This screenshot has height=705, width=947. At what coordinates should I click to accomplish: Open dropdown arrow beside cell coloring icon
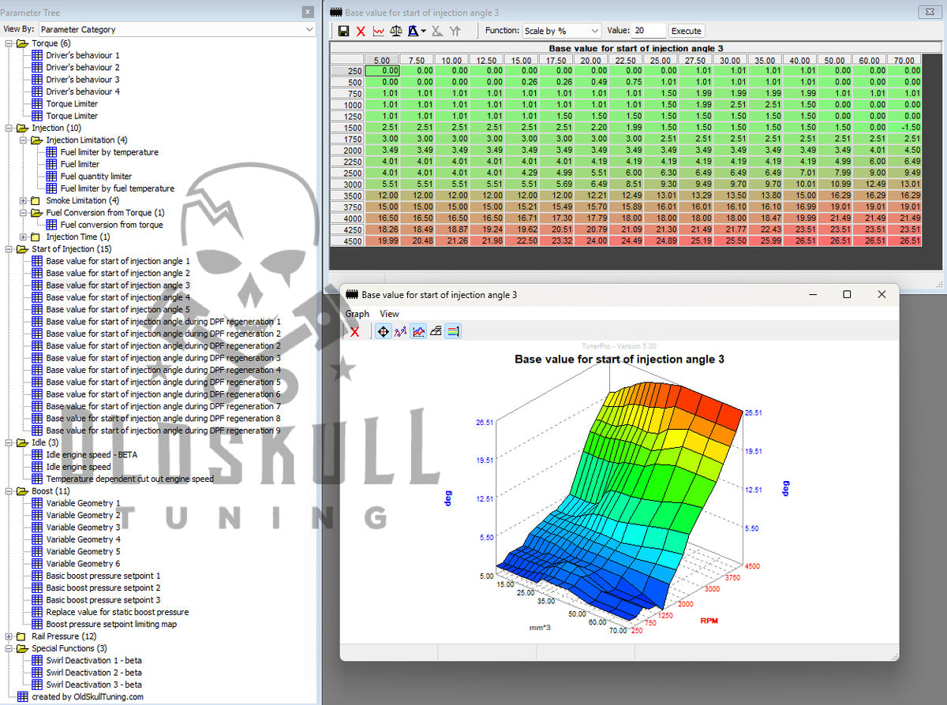[424, 31]
